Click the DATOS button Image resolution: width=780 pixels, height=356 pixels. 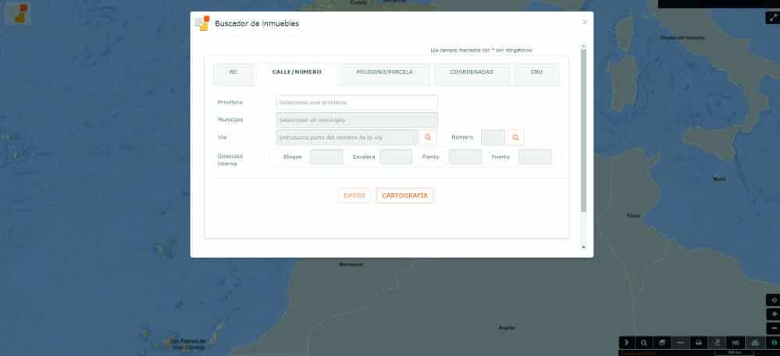354,196
